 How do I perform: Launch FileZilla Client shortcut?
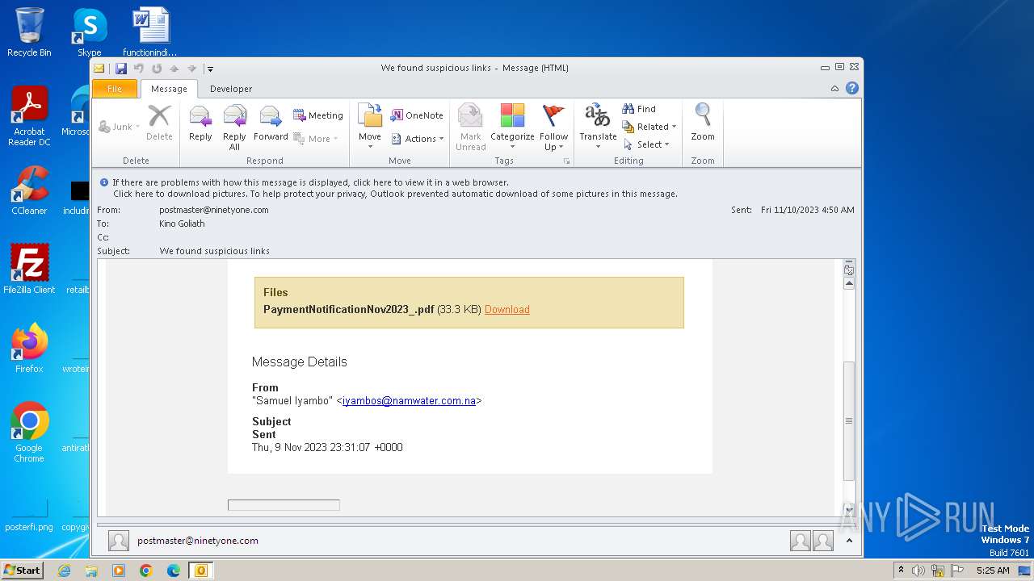(29, 270)
